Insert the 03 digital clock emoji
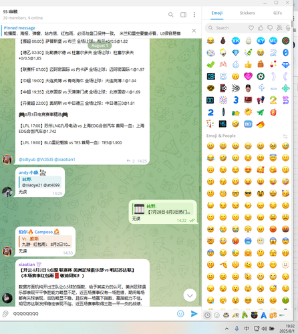 pyautogui.click(x=210, y=76)
